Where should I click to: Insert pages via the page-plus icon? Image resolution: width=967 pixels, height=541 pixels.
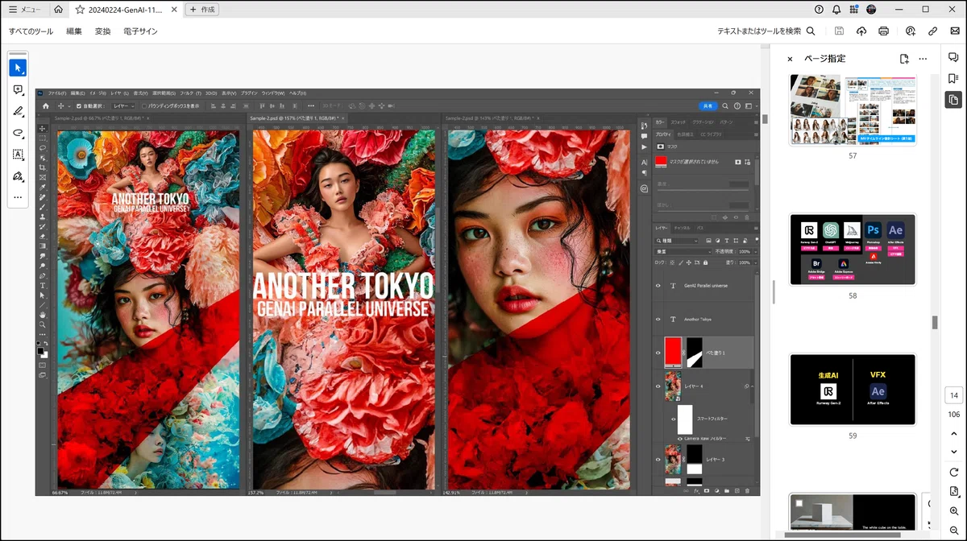coord(904,59)
